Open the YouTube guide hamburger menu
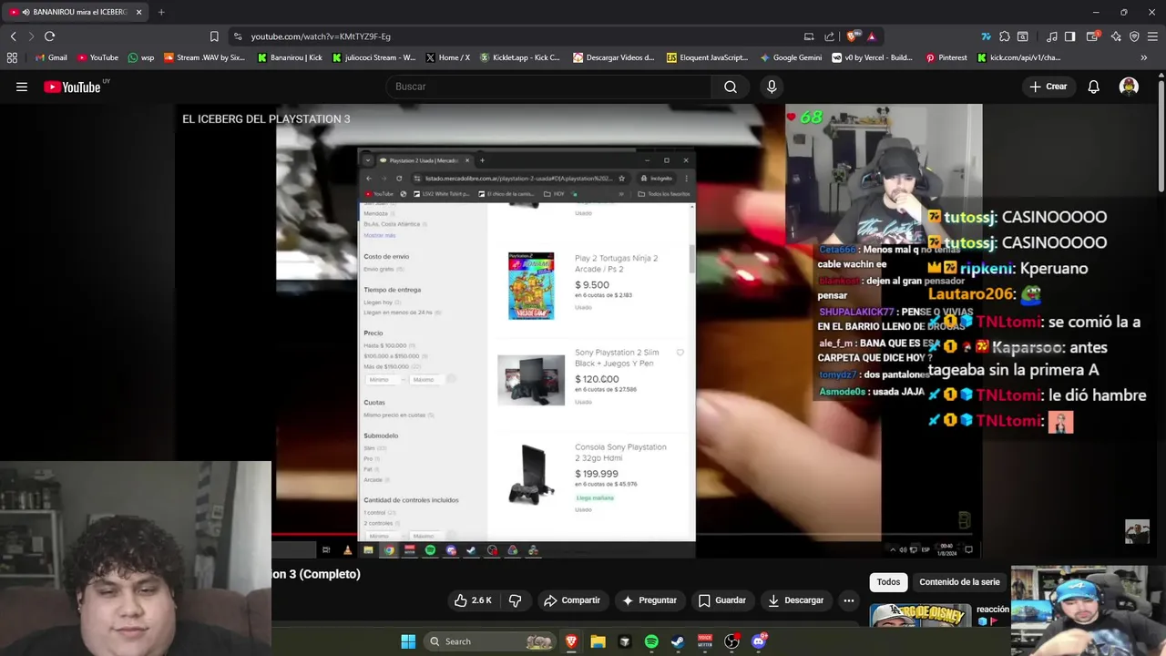The image size is (1166, 656). pyautogui.click(x=22, y=87)
